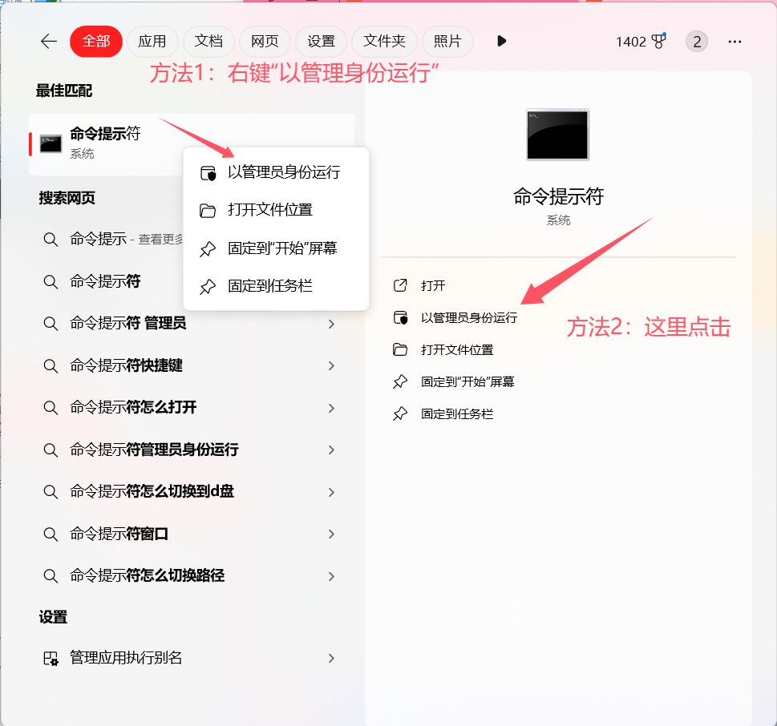This screenshot has height=726, width=777.
Task: Click pin icon beside right pane 固定到"开始"屏幕
Action: 400,381
